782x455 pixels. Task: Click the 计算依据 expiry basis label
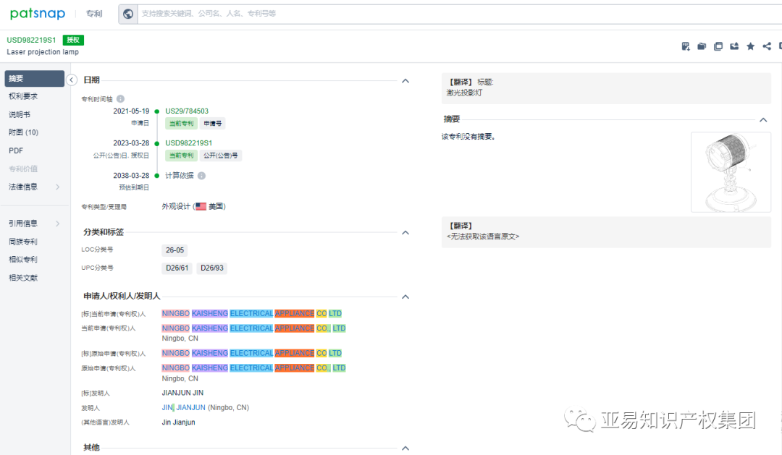180,176
